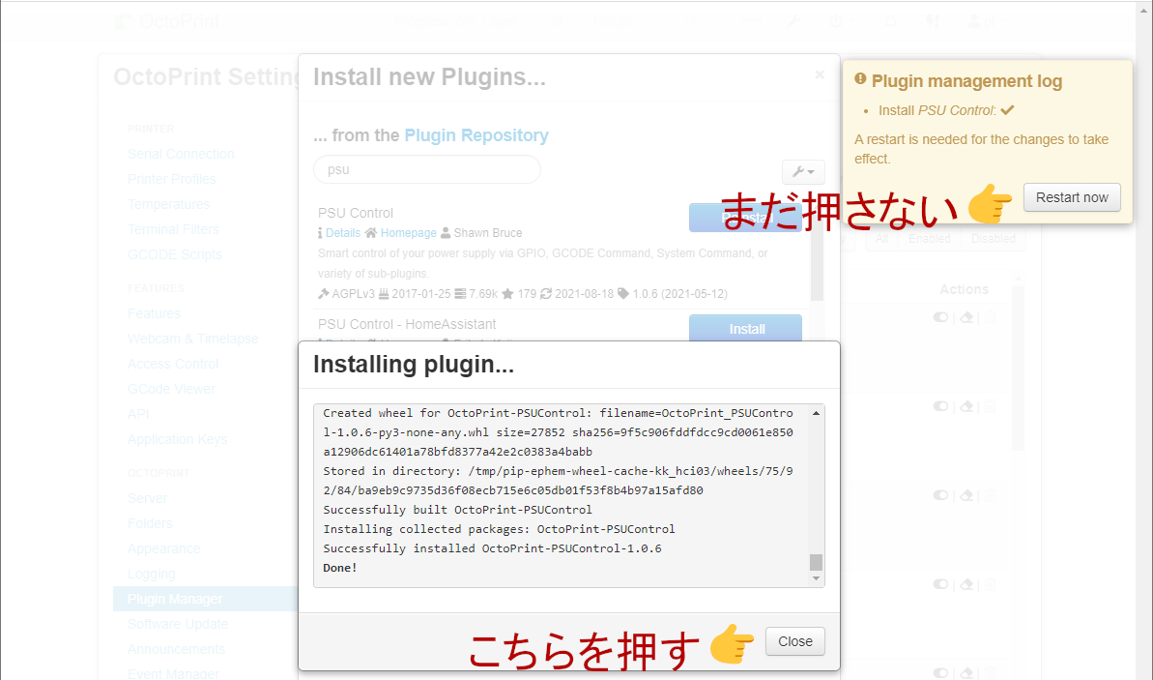Click the checkmark after Install PSU Control
The height and width of the screenshot is (680, 1153).
click(1007, 109)
